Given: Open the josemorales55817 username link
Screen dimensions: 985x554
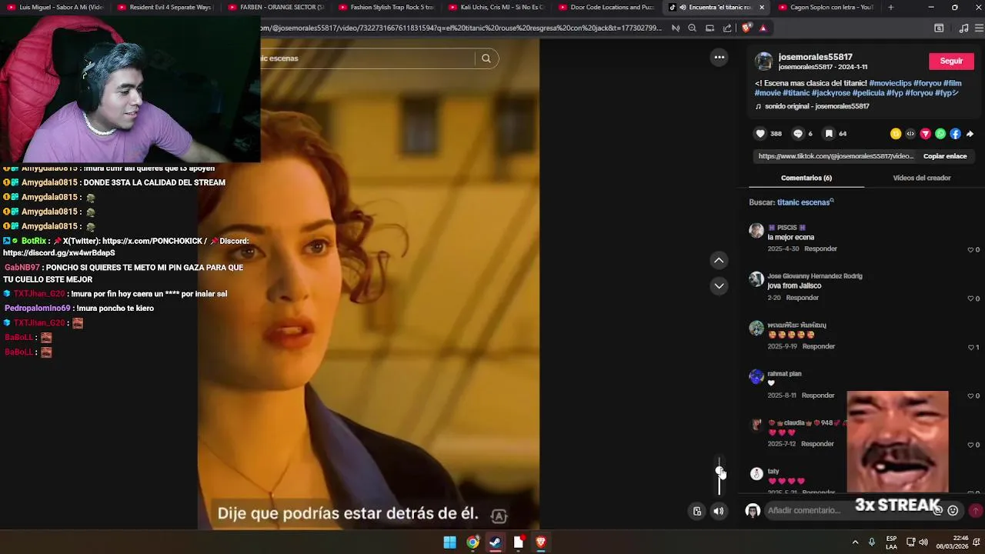Looking at the screenshot, I should (815, 57).
